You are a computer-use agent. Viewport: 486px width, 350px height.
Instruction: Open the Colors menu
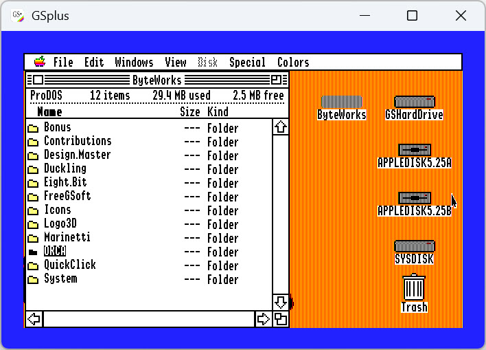click(x=293, y=63)
